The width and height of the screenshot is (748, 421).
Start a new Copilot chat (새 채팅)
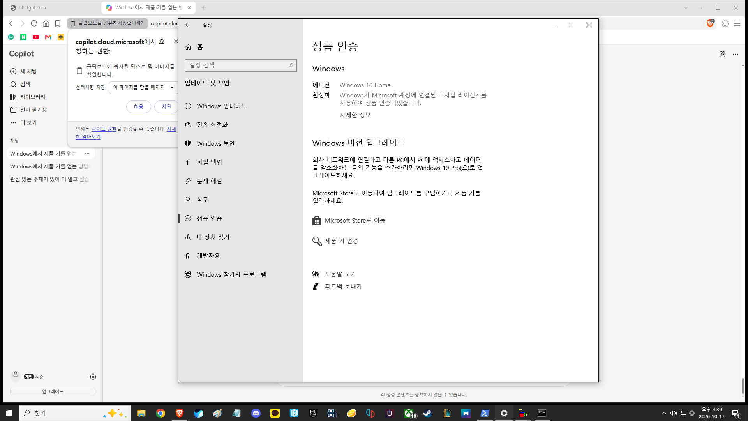23,71
